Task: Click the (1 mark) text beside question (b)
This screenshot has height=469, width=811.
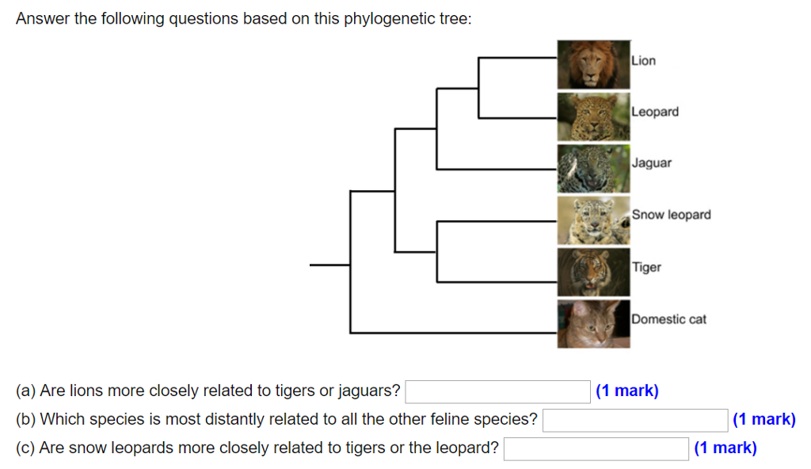Action: 765,420
